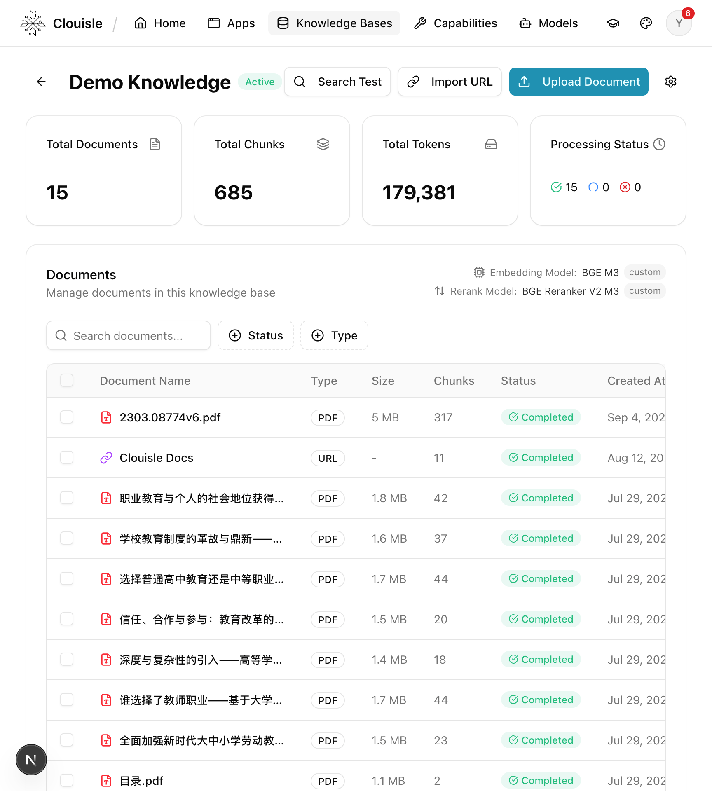Select the 学校教育制度 row checkbox
The height and width of the screenshot is (791, 712).
coord(67,538)
